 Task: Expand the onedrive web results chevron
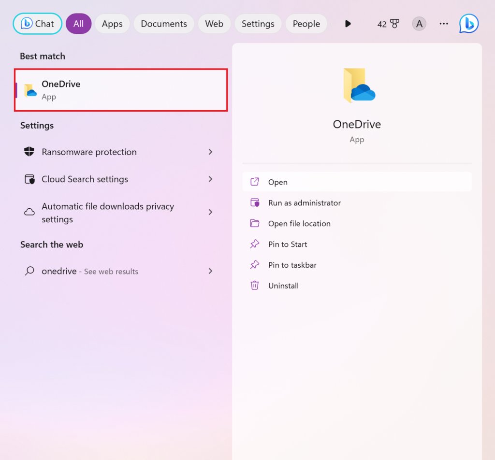pos(210,271)
